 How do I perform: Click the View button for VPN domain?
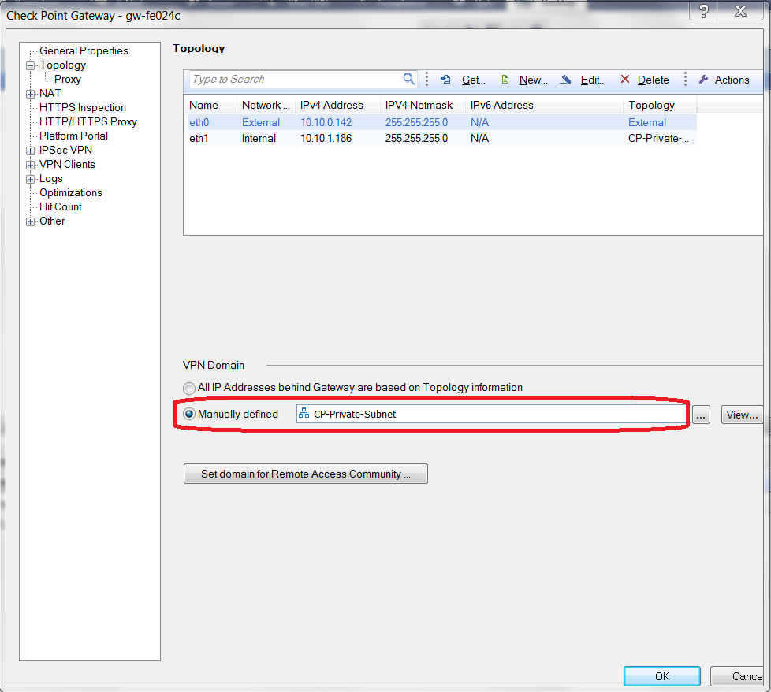click(x=741, y=415)
